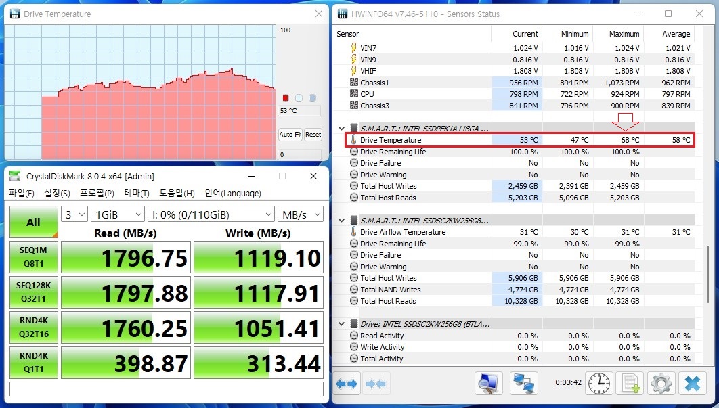719x408 pixels.
Task: Click the Total NAND Writes row icon
Action: [354, 290]
